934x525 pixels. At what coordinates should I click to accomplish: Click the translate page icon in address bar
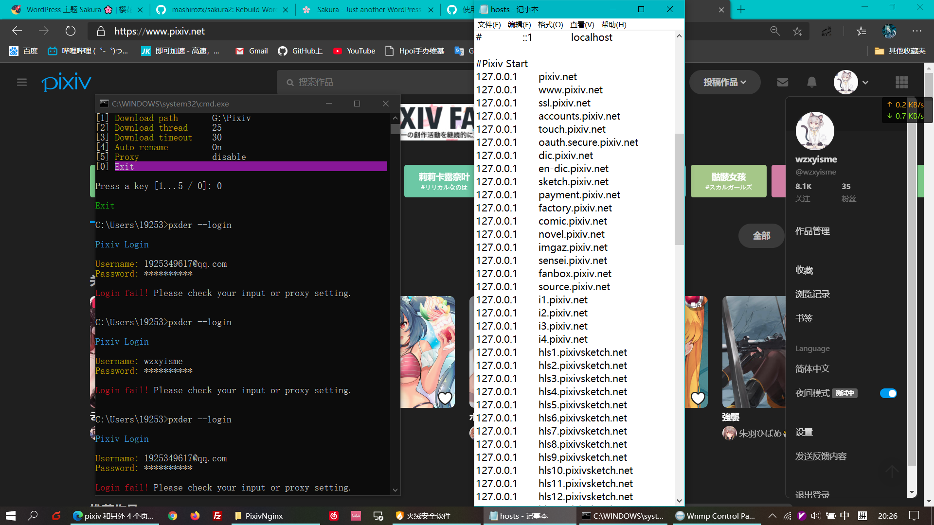(826, 31)
